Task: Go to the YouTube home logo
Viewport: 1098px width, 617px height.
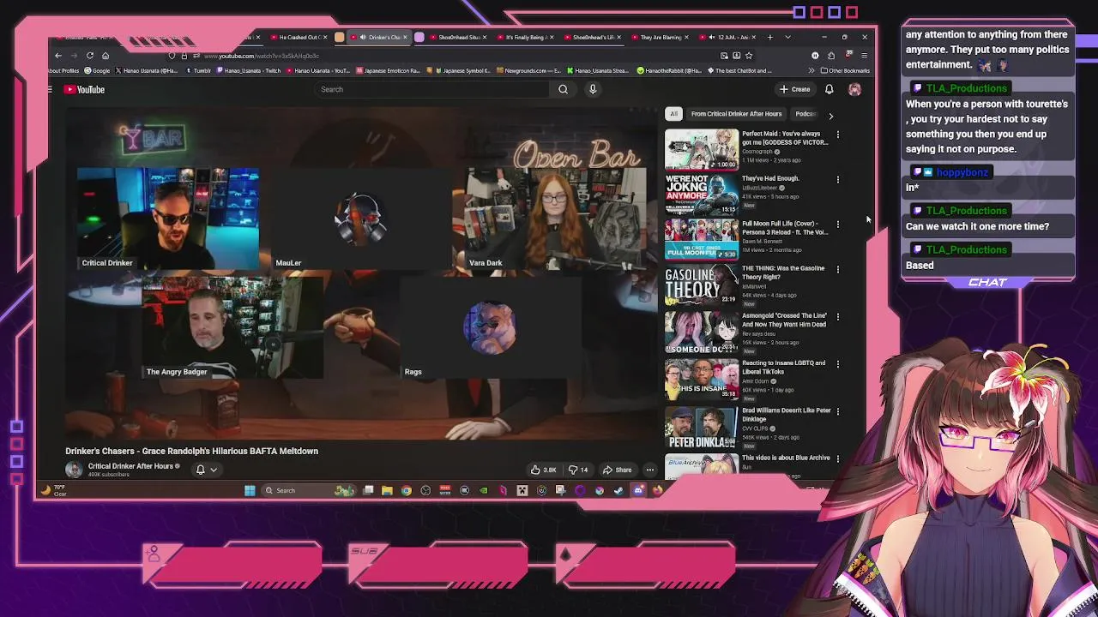Action: click(x=85, y=89)
